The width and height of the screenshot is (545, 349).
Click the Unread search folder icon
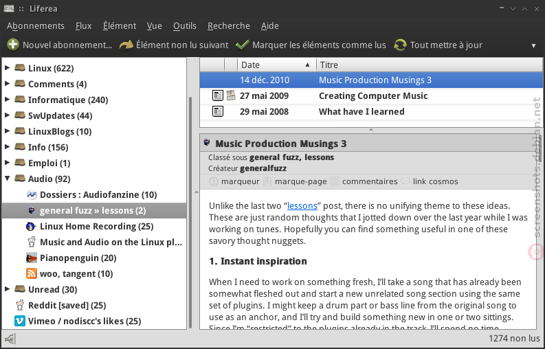[20, 289]
